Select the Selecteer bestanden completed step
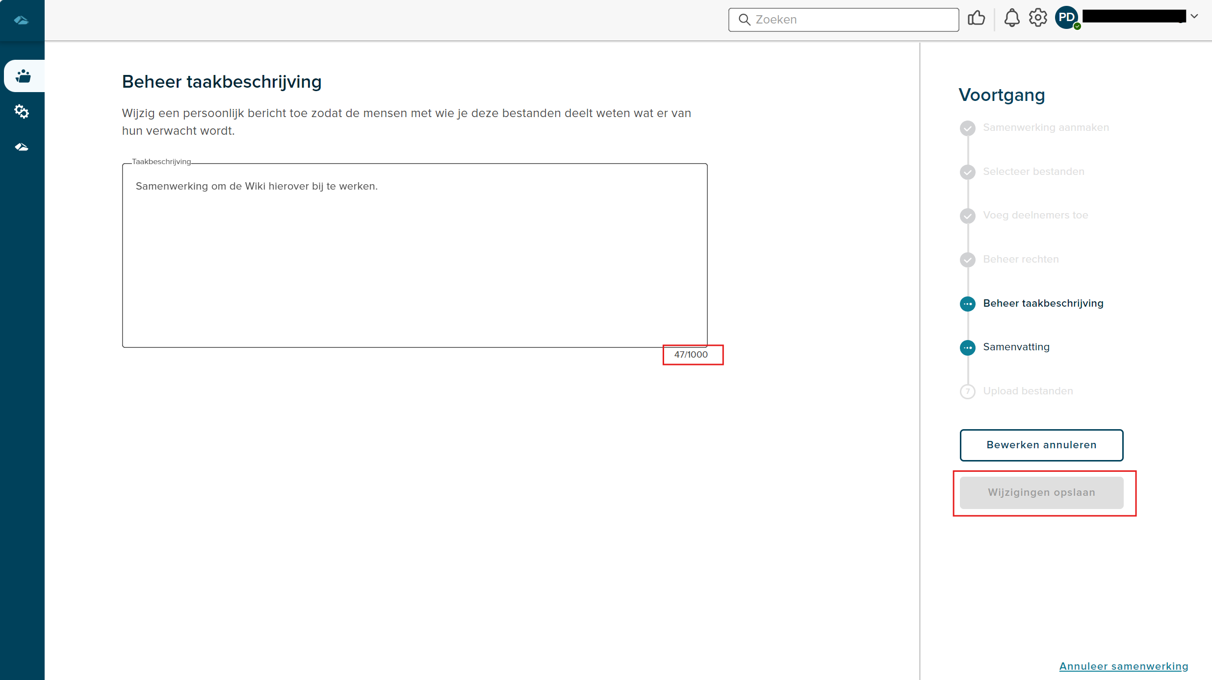Image resolution: width=1212 pixels, height=680 pixels. click(x=1035, y=171)
